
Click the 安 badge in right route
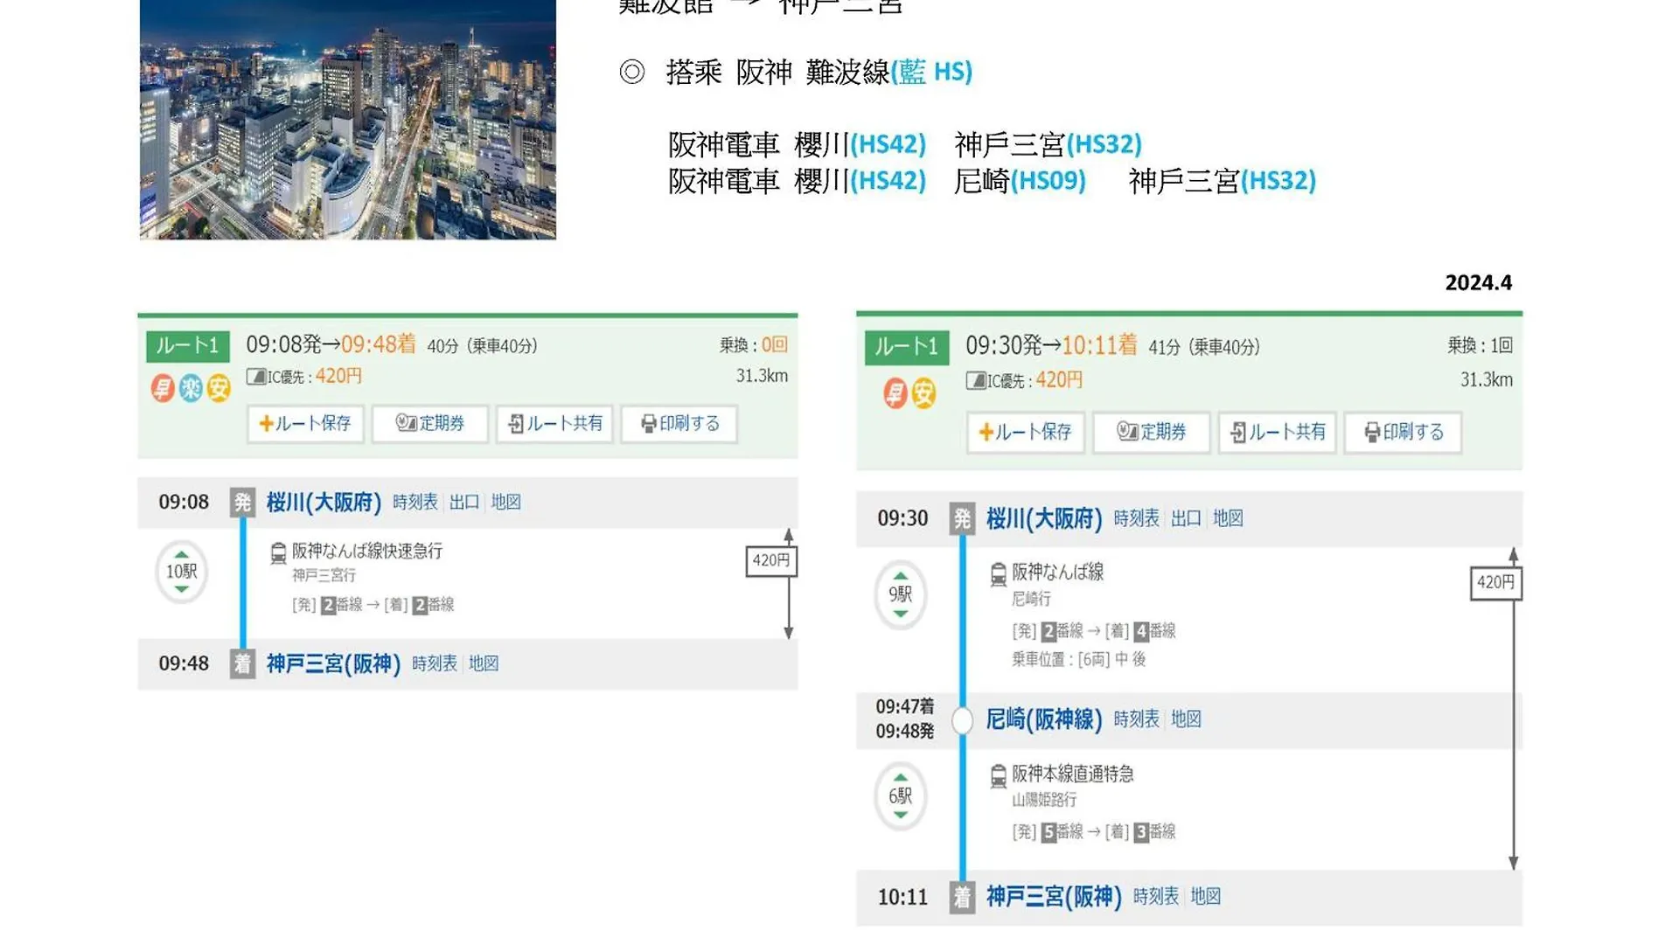click(923, 393)
